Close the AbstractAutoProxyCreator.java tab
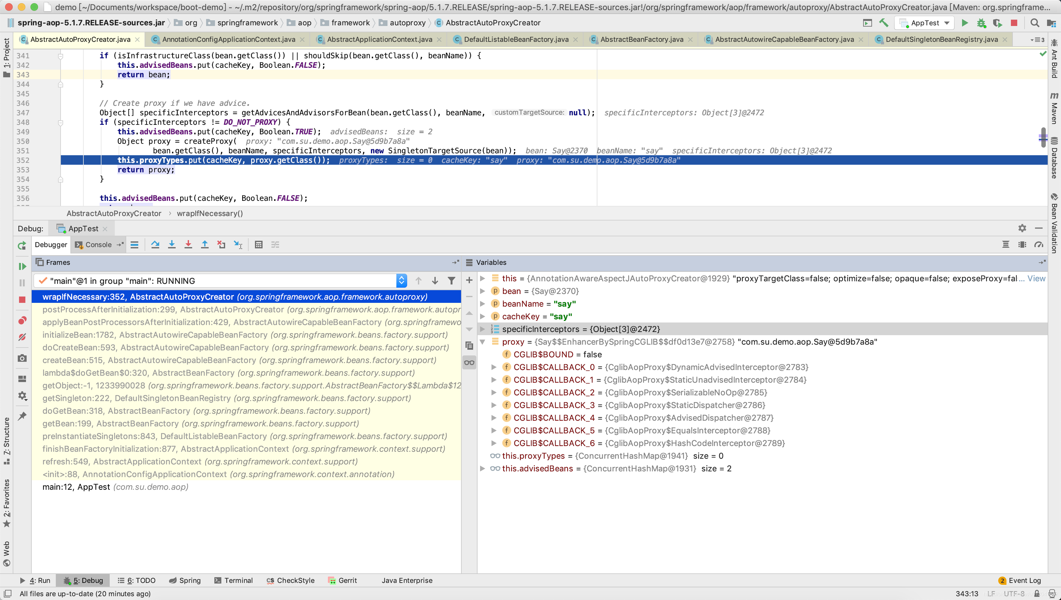Image resolution: width=1061 pixels, height=600 pixels. [x=137, y=40]
